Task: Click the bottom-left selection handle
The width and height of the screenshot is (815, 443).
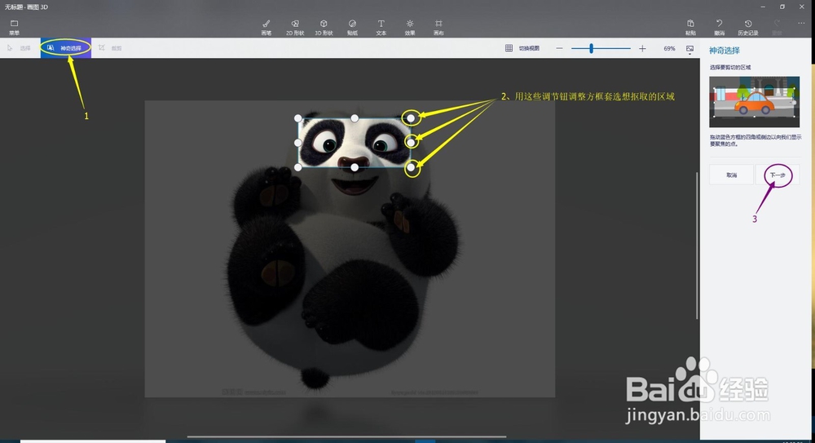Action: (297, 167)
